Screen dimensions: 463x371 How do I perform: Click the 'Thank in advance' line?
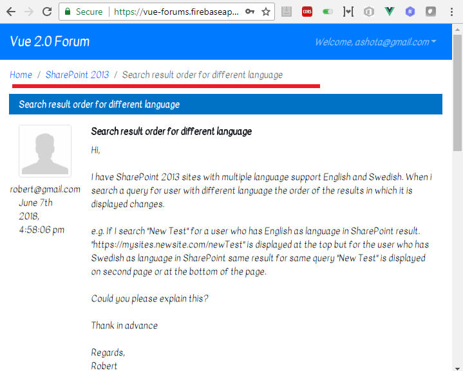tap(124, 325)
